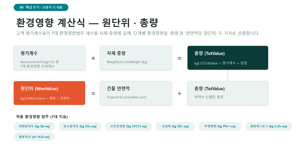The image size is (303, 144).
Task: Click the formula 'kgCO2WonValue = 총량 ÷ 연면적'
Action: coord(45,99)
